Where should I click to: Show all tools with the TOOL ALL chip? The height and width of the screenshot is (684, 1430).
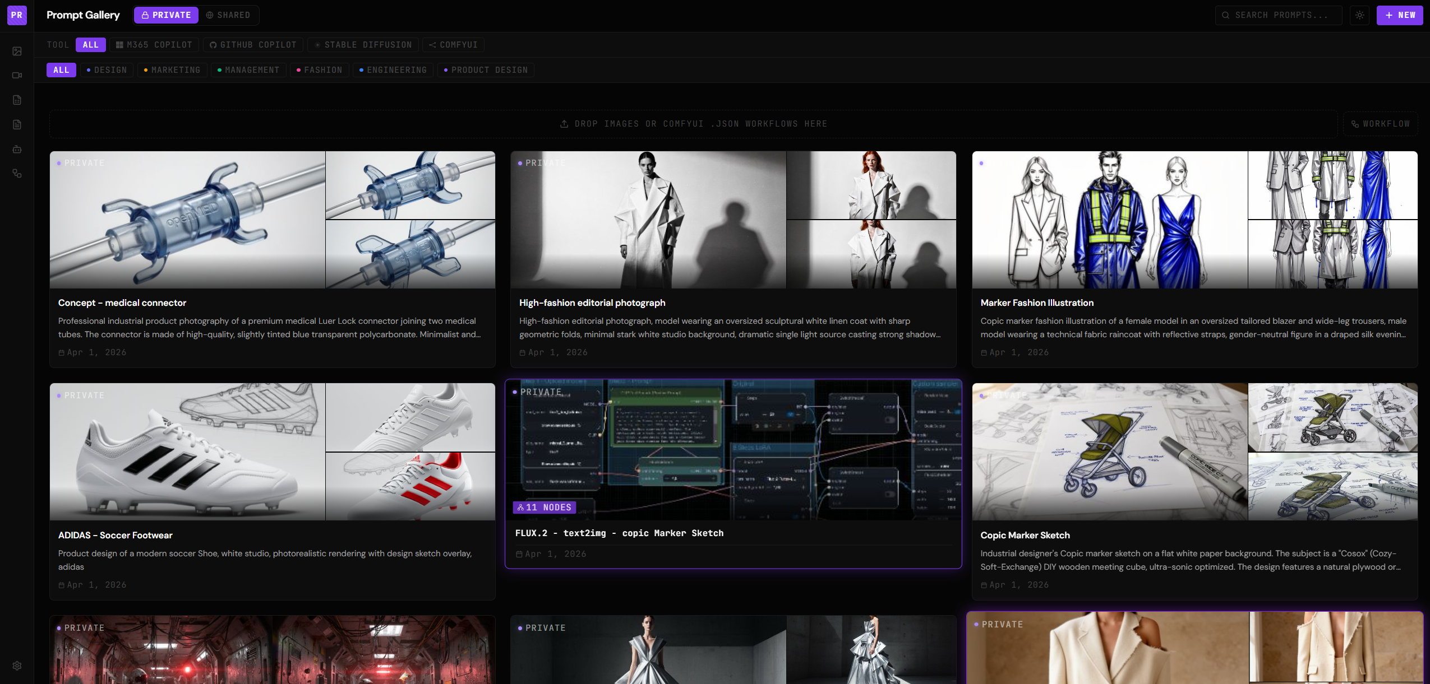click(91, 44)
